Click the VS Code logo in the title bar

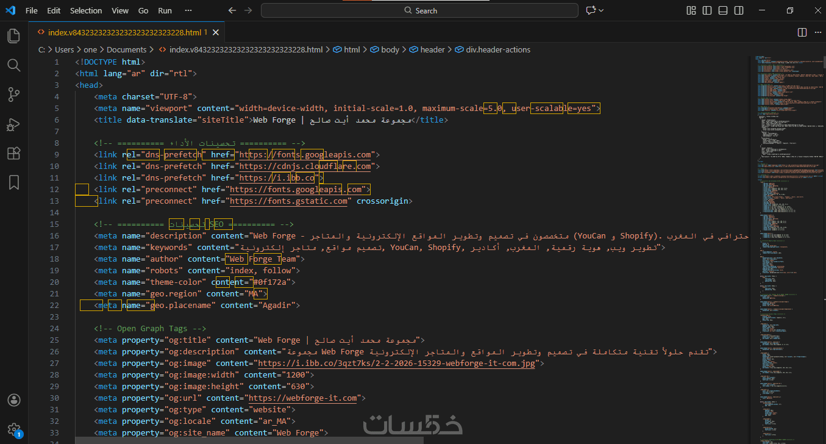(x=11, y=10)
